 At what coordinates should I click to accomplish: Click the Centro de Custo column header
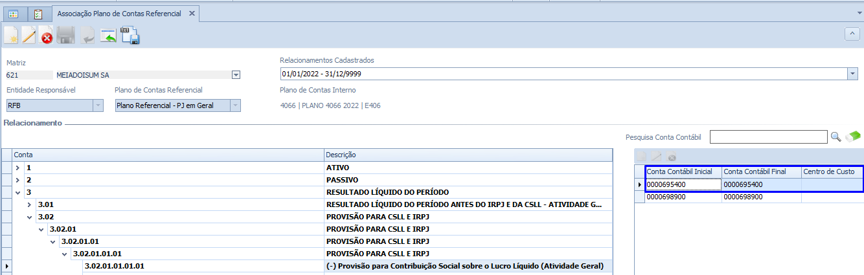832,171
